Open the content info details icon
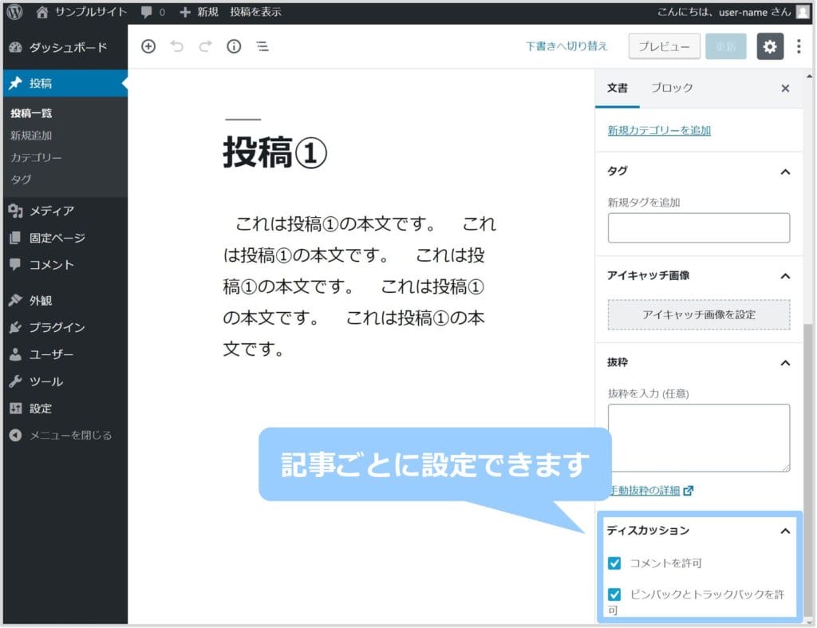Viewport: 817px width, 628px height. click(234, 46)
